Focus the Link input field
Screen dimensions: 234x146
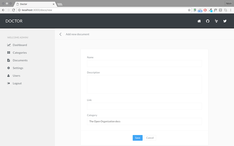pos(144,106)
